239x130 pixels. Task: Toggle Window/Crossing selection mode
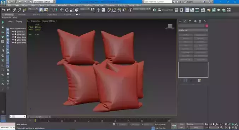click(56, 10)
